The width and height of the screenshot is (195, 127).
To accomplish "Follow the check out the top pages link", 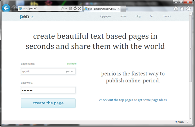I will tap(116, 100).
